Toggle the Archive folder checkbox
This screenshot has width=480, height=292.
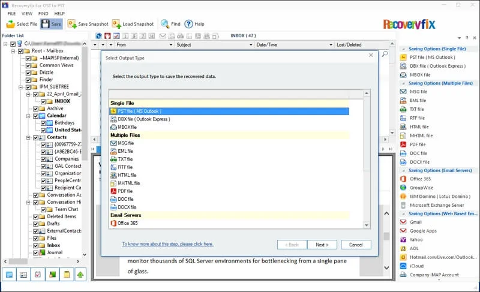tap(35, 109)
